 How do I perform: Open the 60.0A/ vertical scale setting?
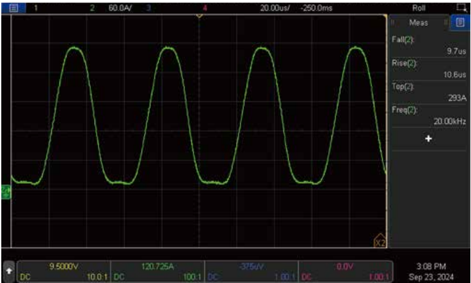[120, 8]
